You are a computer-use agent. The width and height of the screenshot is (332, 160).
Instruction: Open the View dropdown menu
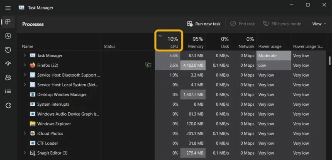pyautogui.click(x=319, y=24)
